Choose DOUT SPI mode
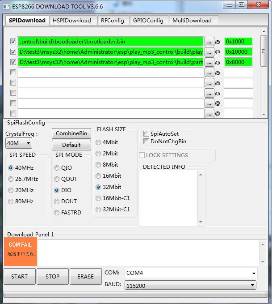Image resolution: width=272 pixels, height=304 pixels. click(65, 201)
